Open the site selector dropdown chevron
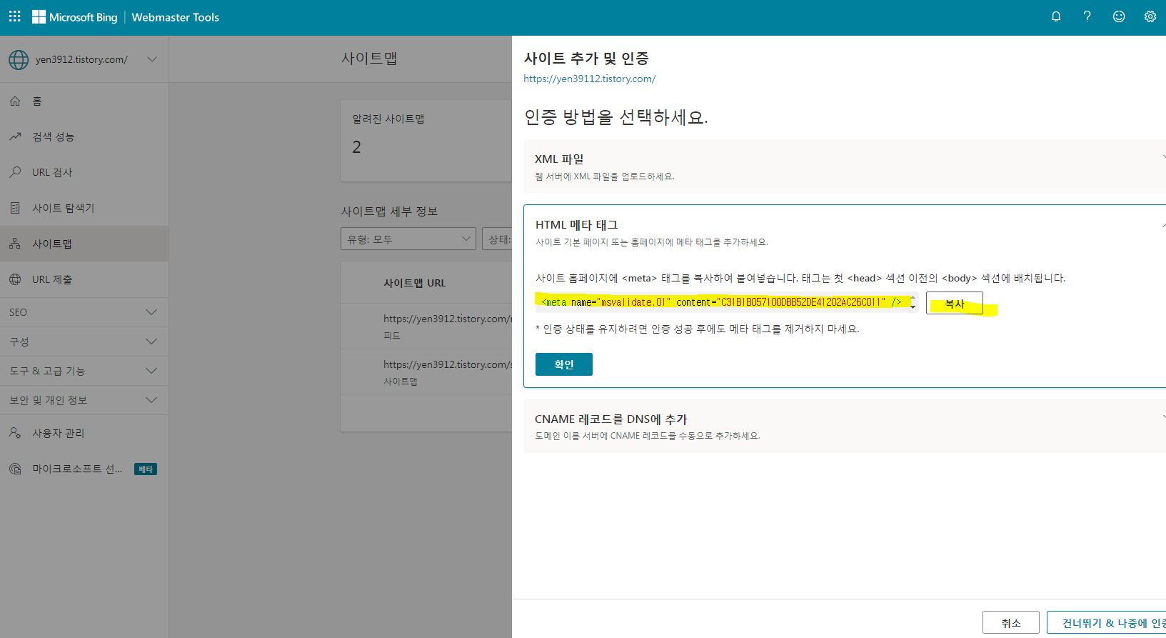The width and height of the screenshot is (1166, 638). 152,59
